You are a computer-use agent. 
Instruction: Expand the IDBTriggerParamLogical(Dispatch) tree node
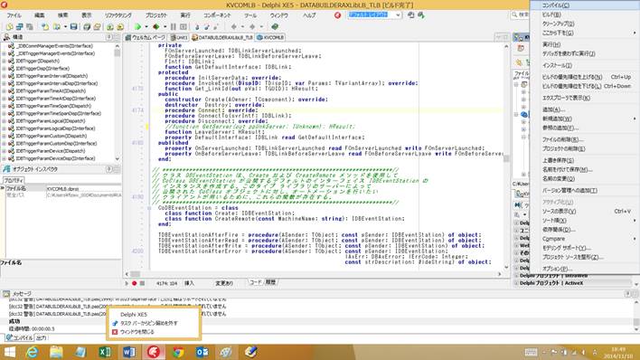point(5,121)
